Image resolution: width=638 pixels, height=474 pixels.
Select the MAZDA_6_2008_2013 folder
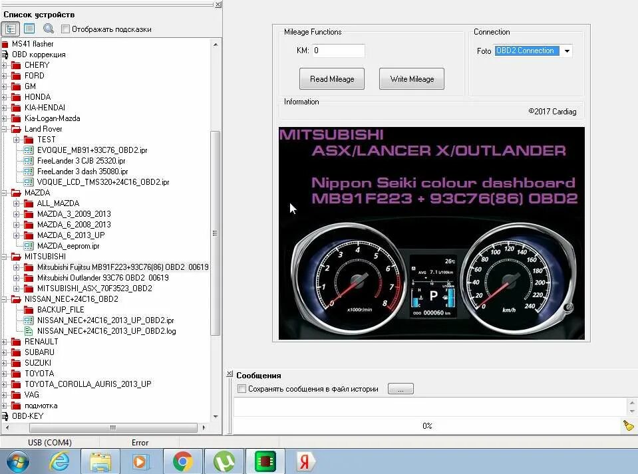pos(74,225)
